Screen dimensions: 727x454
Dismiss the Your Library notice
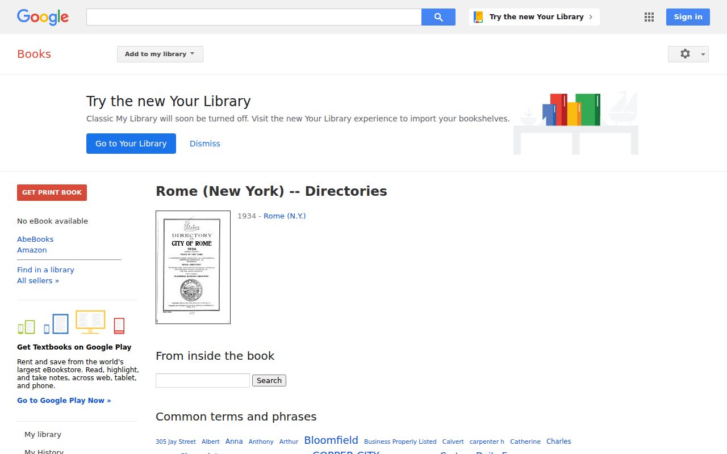[205, 144]
